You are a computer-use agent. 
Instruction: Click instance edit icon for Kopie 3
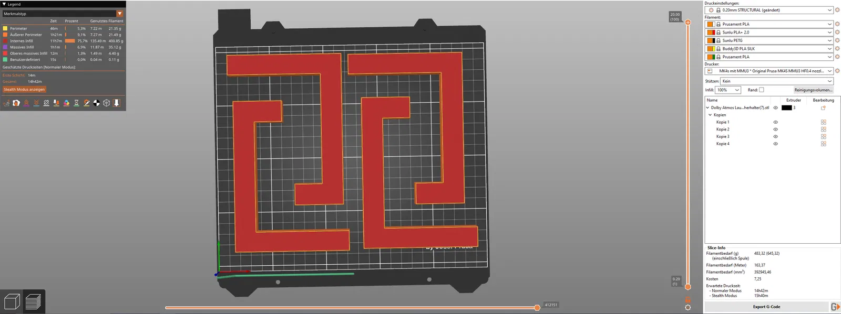(x=824, y=136)
